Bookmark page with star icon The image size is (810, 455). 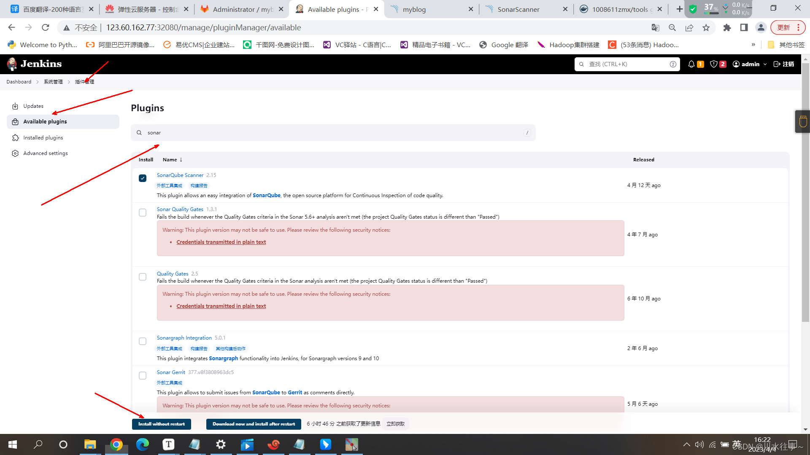pos(706,28)
